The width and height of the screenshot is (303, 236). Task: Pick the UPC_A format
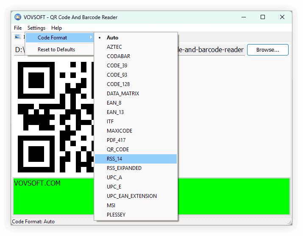coord(136,178)
